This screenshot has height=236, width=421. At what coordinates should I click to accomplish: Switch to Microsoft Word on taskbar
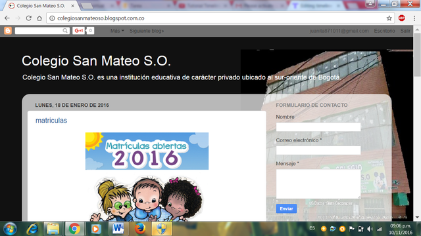pos(118,229)
